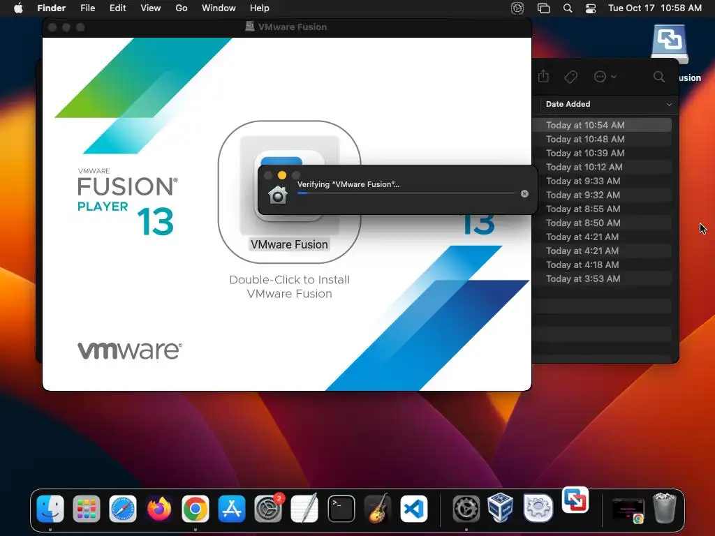Open GarageBand from the Dock
Screen dimensions: 715x536
[x=378, y=508]
